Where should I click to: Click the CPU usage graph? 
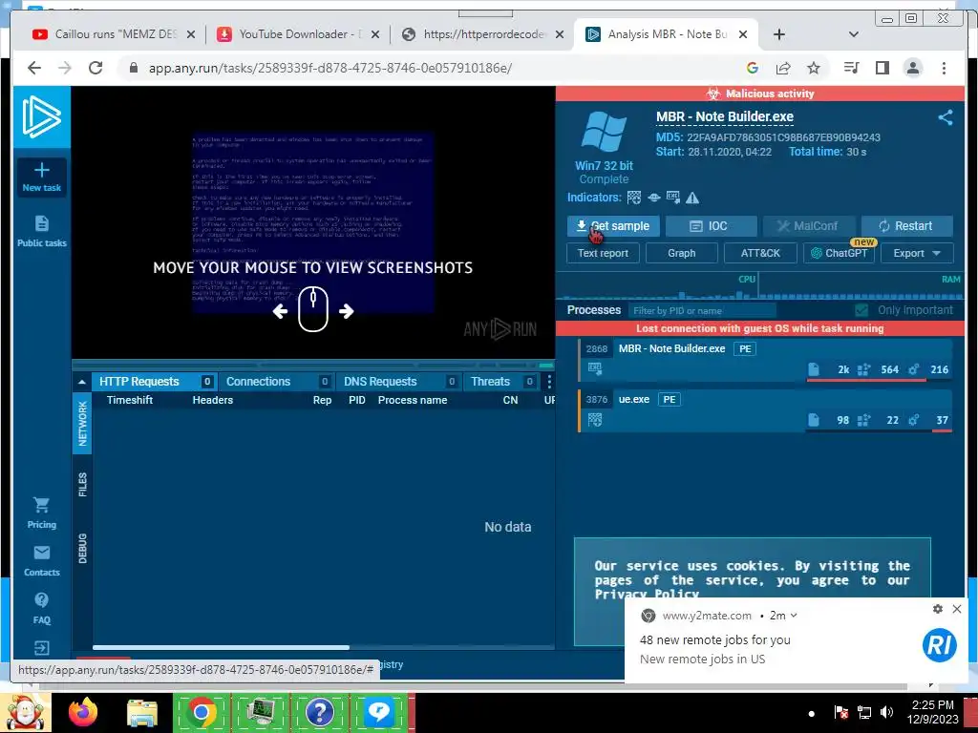658,288
